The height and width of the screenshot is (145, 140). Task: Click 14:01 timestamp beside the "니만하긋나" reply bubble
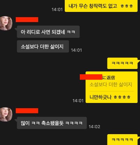click(x=78, y=101)
